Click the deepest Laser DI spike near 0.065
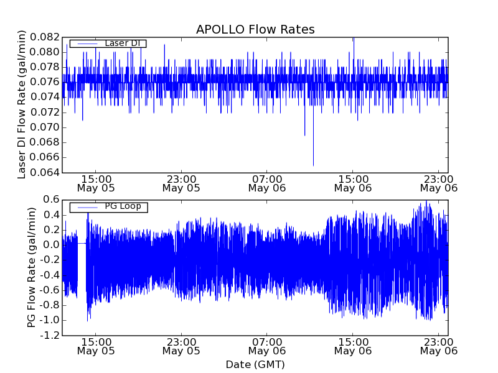Screen dimensions: 498x373 tap(313, 163)
